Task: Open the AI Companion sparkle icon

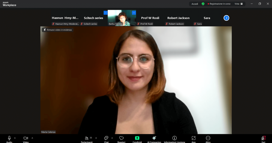Action: (x=154, y=138)
